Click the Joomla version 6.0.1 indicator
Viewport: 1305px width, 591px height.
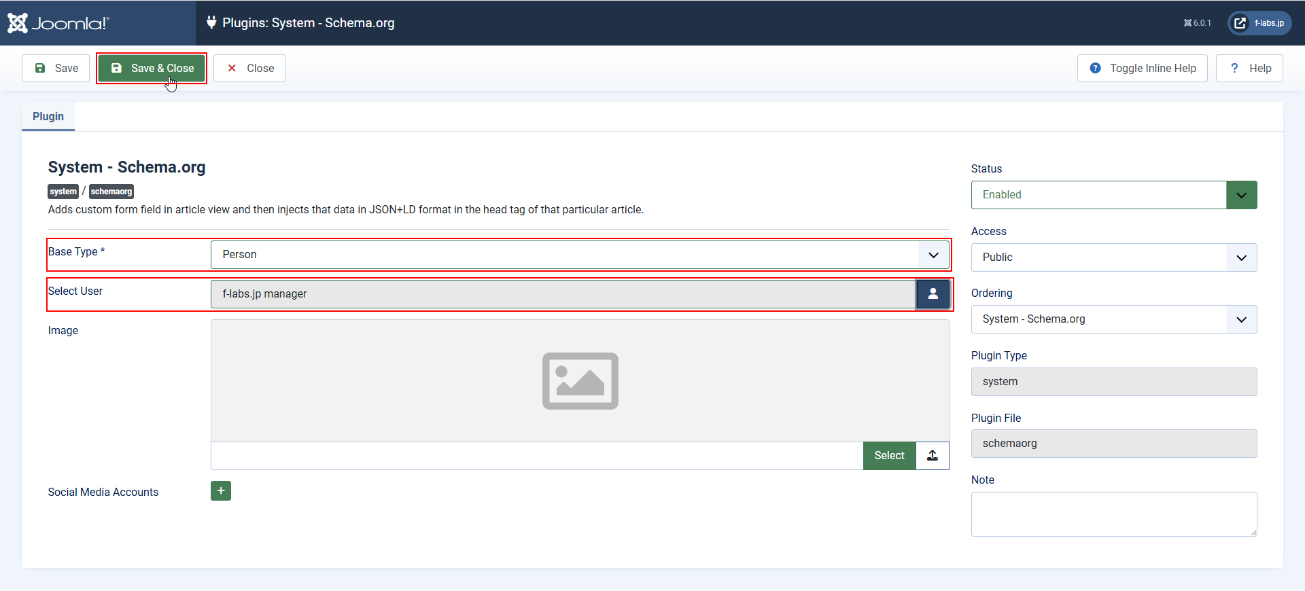coord(1198,23)
